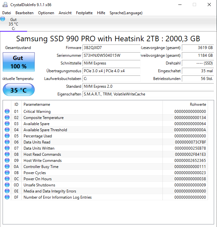Close the CrystalDiskInfo window
Screen dimensions: 217x227
coord(209,5)
